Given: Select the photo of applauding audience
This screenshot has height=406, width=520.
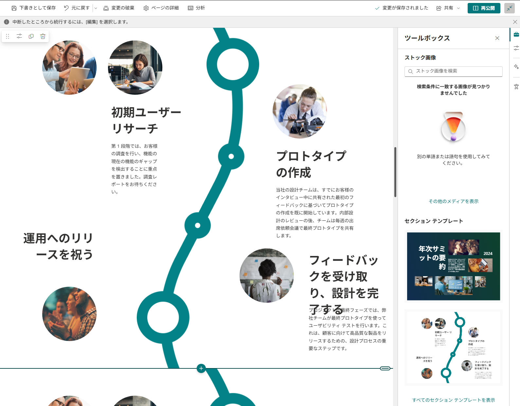Looking at the screenshot, I should pos(69,314).
